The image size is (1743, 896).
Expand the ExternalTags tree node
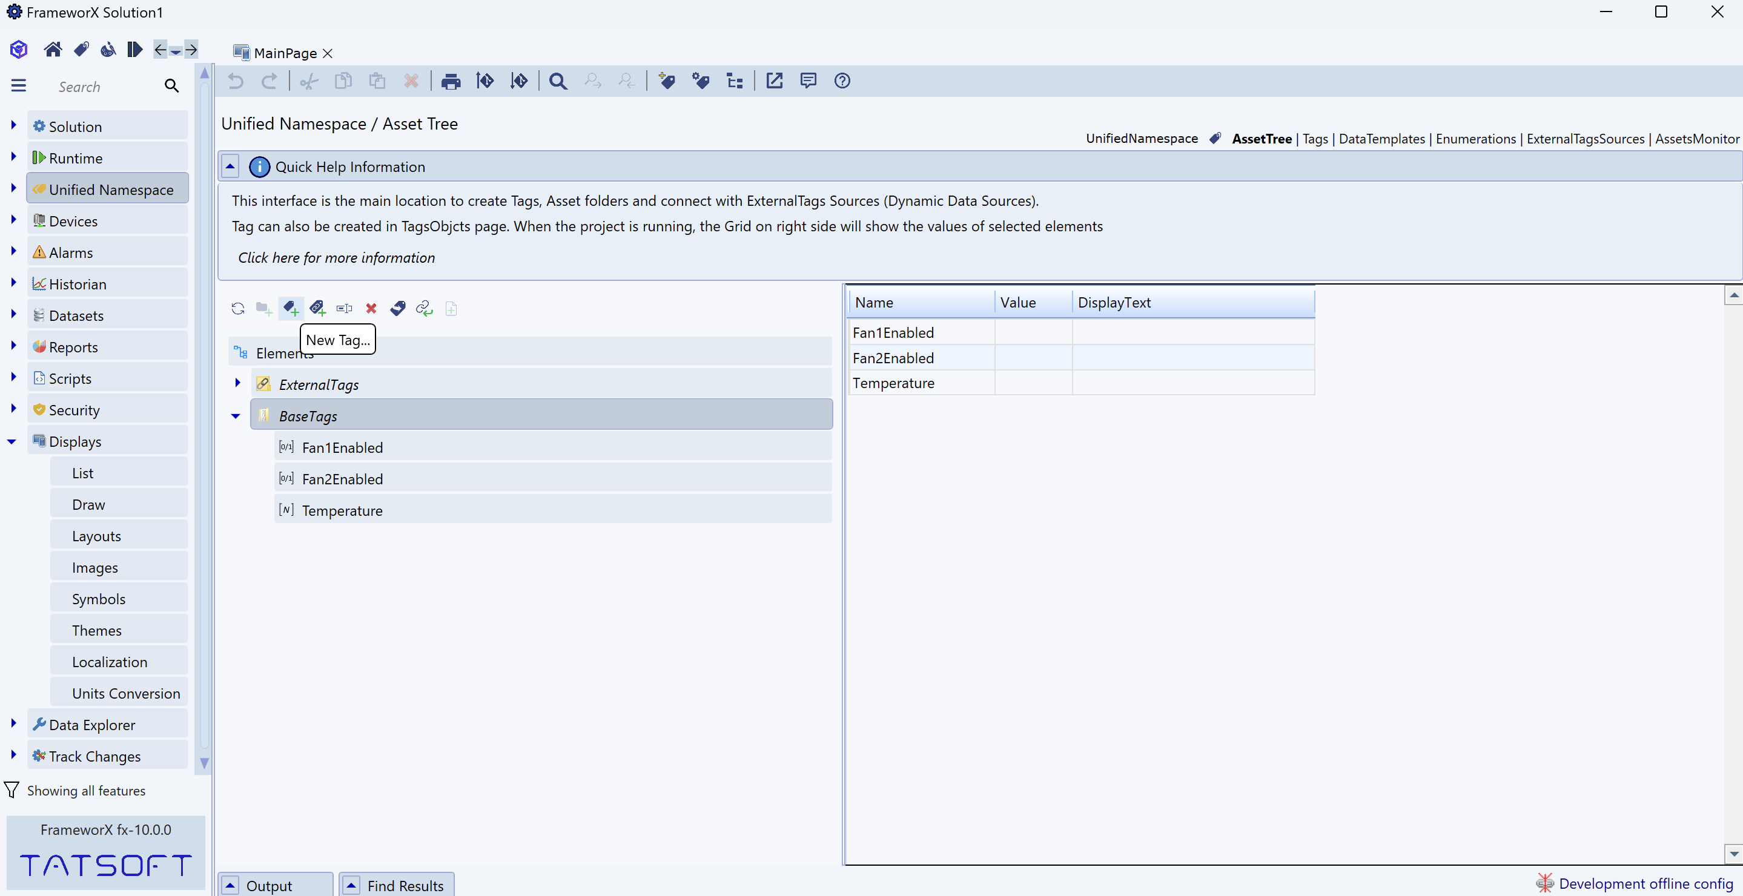[x=237, y=383]
